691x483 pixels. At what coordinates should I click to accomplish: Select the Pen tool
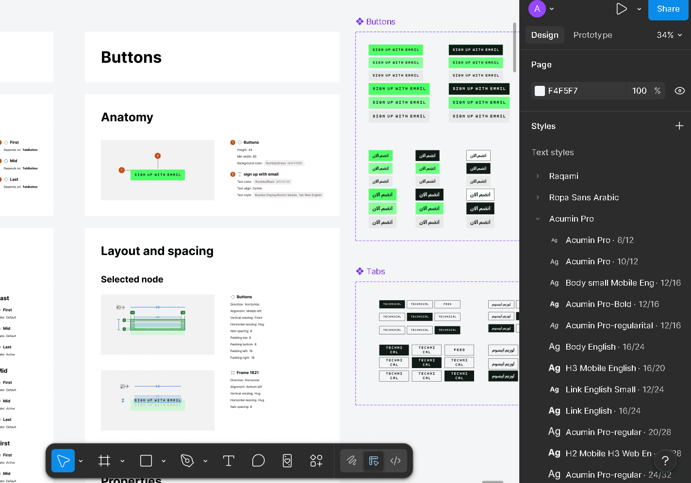coord(187,461)
